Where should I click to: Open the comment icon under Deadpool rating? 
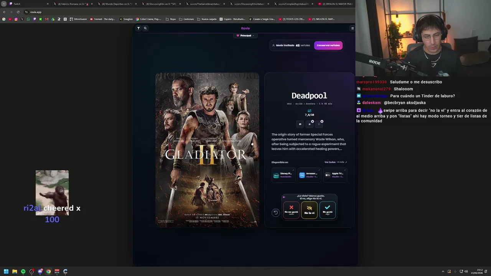pos(300,124)
